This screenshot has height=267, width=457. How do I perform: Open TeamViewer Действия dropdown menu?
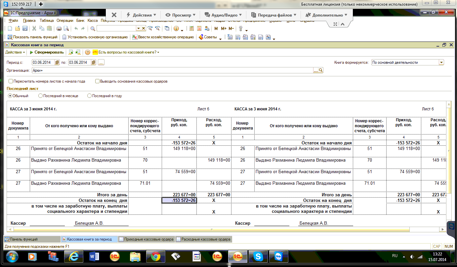coord(142,15)
